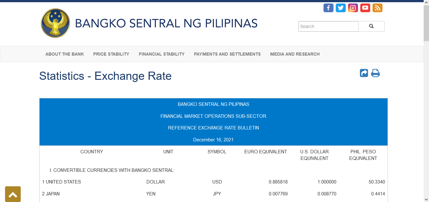Open the About the Bank menu
429x202 pixels.
(x=65, y=54)
